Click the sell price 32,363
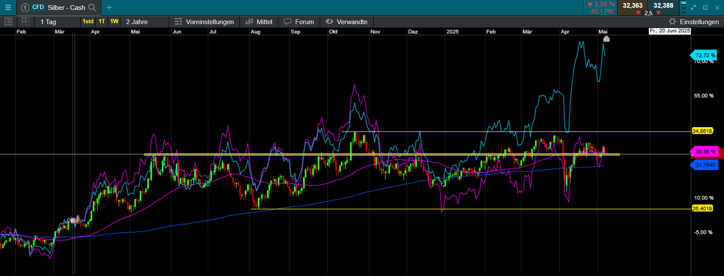Screen dimensions: 724x276 click(633, 6)
